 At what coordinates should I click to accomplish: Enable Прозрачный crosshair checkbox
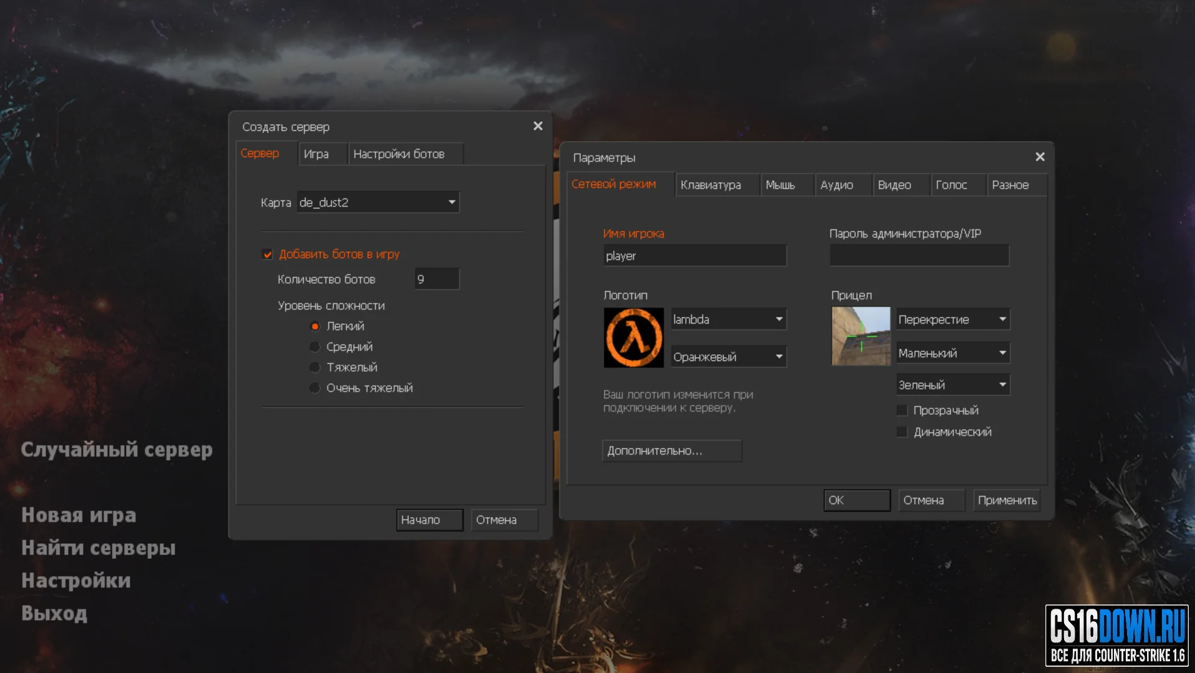click(x=901, y=410)
